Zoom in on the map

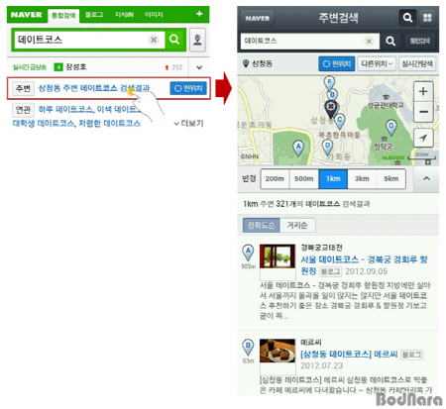(423, 91)
